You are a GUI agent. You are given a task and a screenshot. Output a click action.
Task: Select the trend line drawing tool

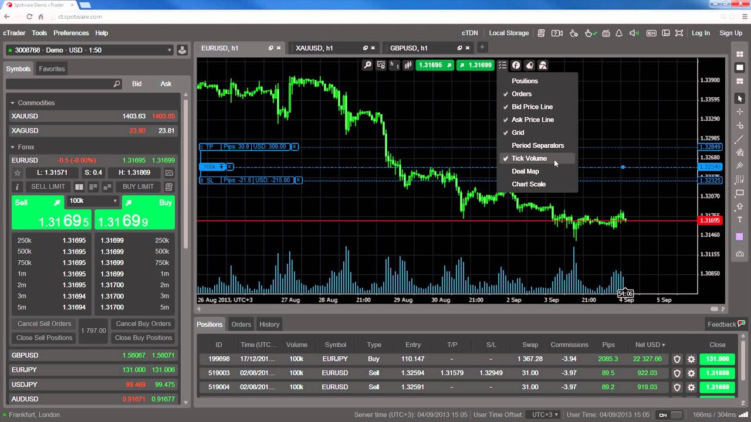click(740, 139)
